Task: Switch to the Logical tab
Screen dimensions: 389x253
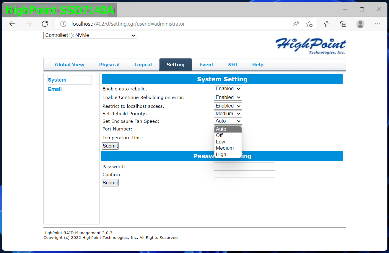Action: tap(143, 65)
